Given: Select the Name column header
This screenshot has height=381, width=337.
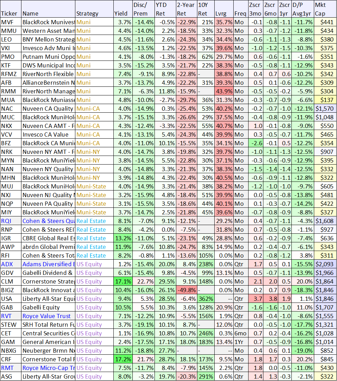Looking at the screenshot, I should tap(48, 9).
